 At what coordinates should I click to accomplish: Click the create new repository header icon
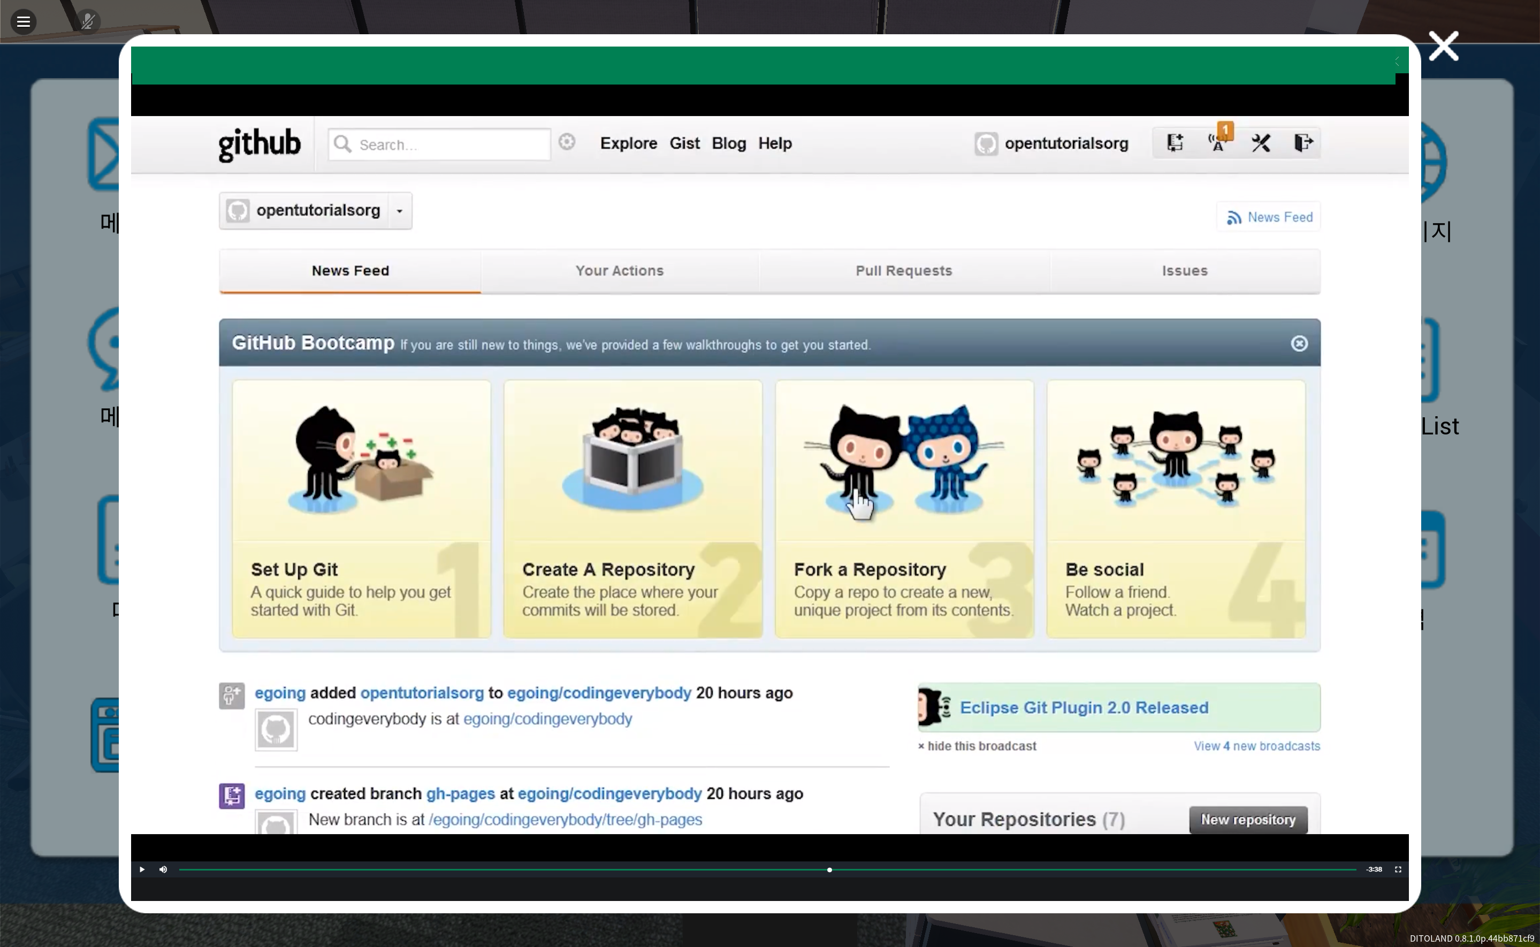pyautogui.click(x=1174, y=143)
